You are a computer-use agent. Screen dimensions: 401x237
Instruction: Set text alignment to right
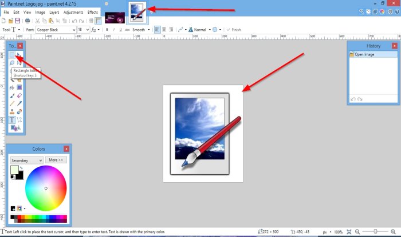pyautogui.click(x=171, y=30)
